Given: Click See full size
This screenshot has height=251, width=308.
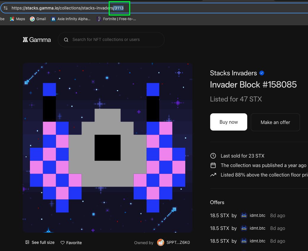Looking at the screenshot, I should point(40,243).
